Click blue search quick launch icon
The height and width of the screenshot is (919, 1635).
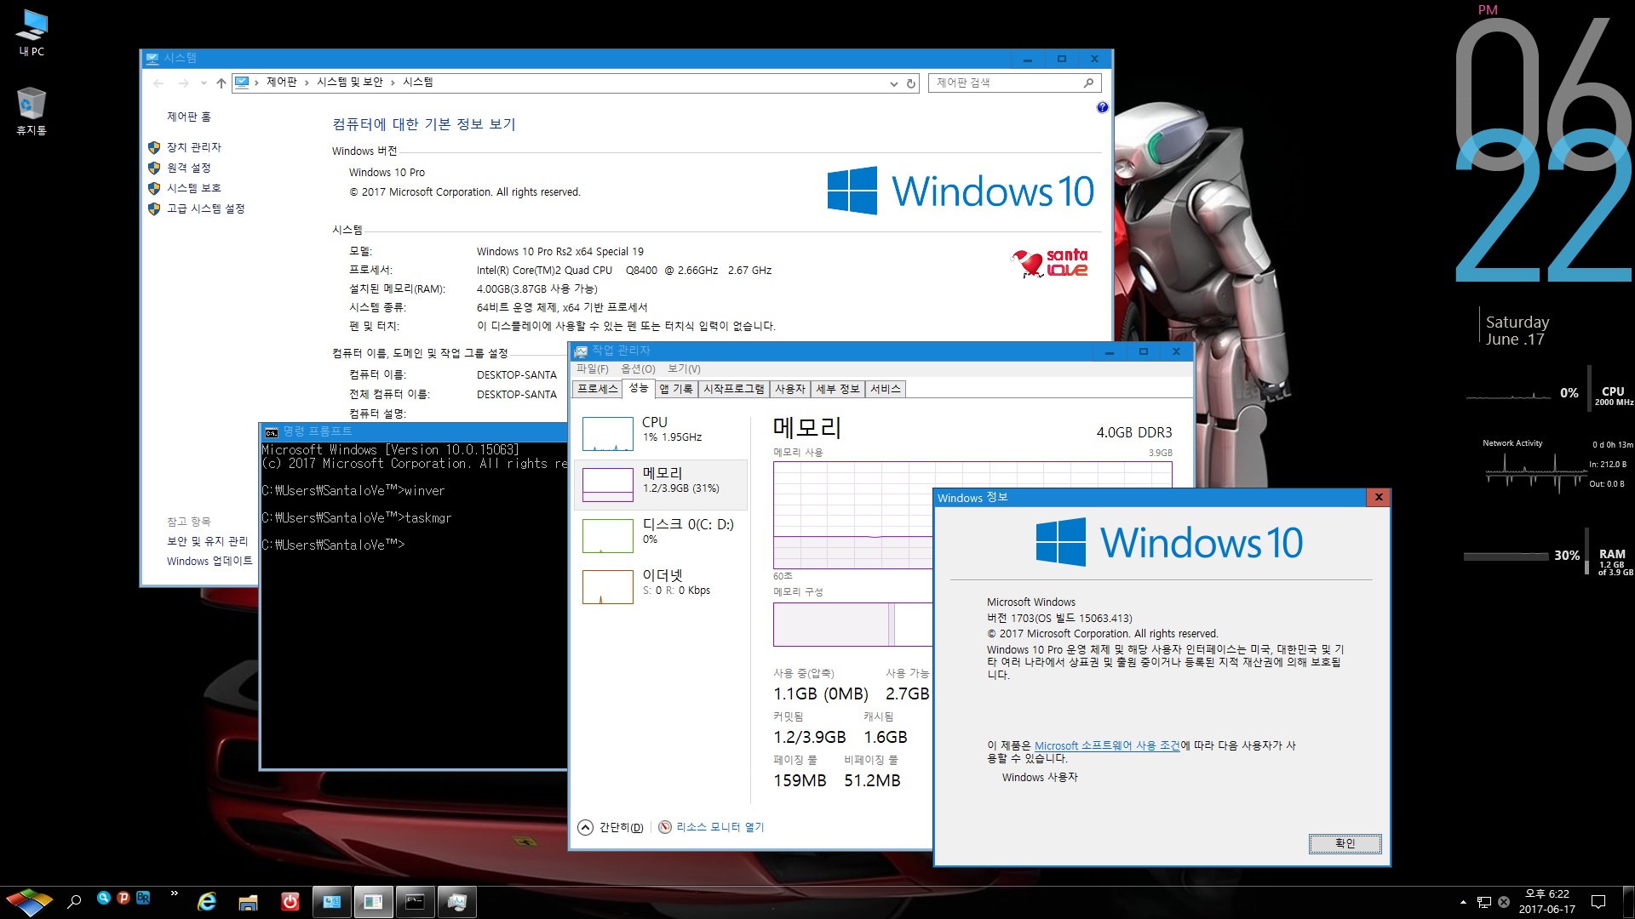click(x=104, y=898)
